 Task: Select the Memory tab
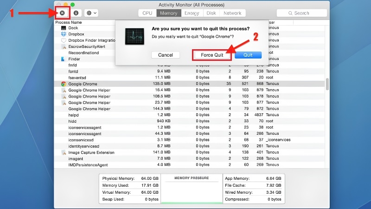[x=168, y=13]
